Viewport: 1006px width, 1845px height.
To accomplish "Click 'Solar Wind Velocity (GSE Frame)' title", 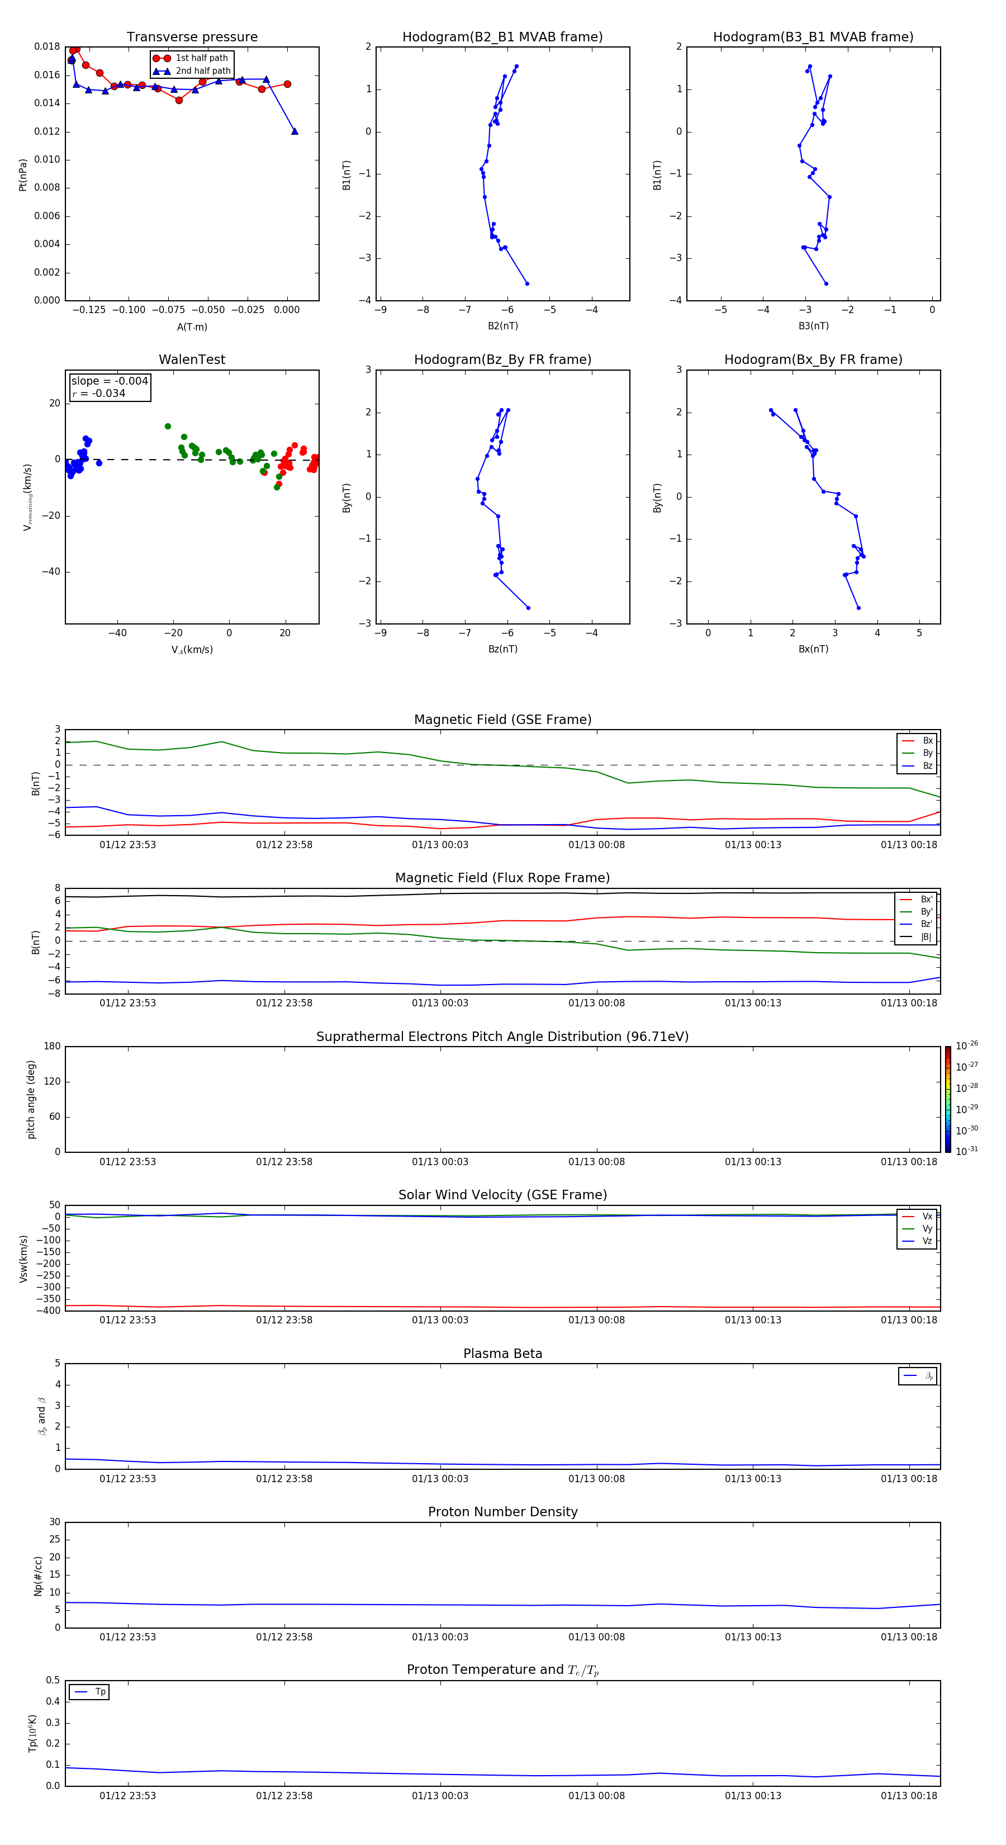I will tap(502, 1195).
